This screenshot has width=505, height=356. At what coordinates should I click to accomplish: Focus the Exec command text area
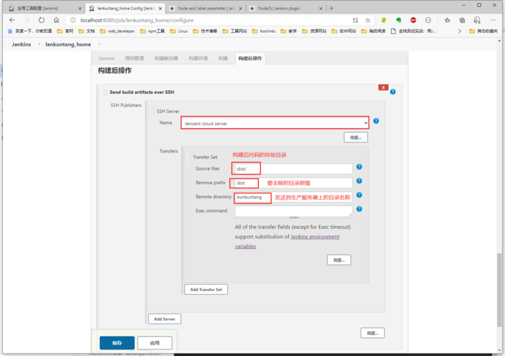[294, 212]
